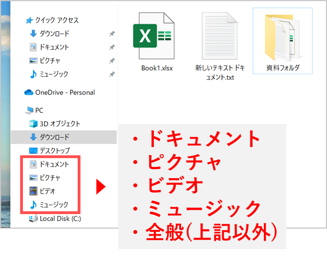Select OneDrive - Personal label
The width and height of the screenshot is (327, 257).
point(65,92)
